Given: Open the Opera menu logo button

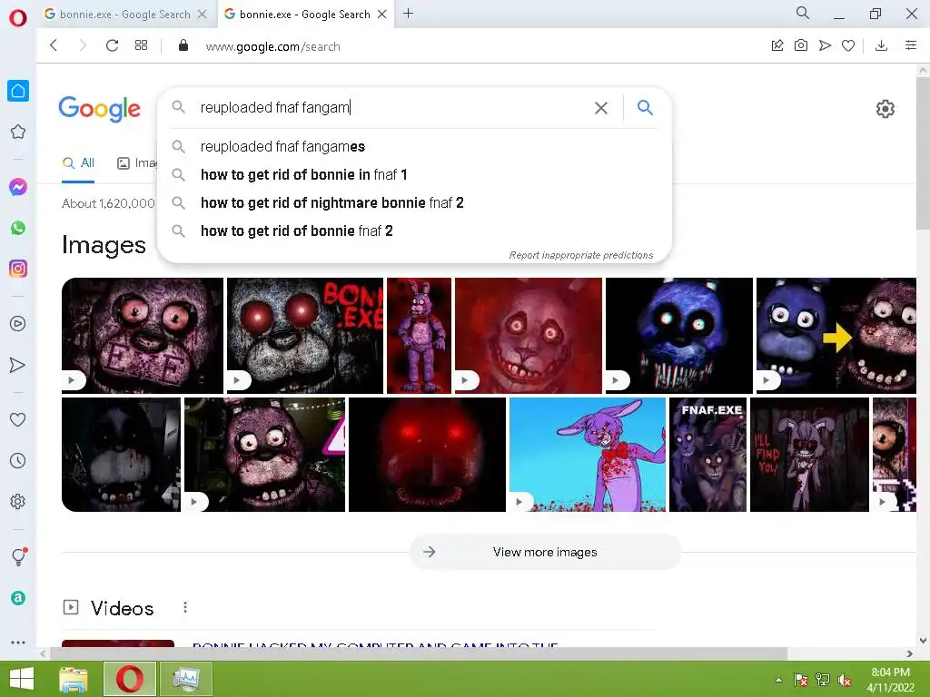Looking at the screenshot, I should (18, 18).
